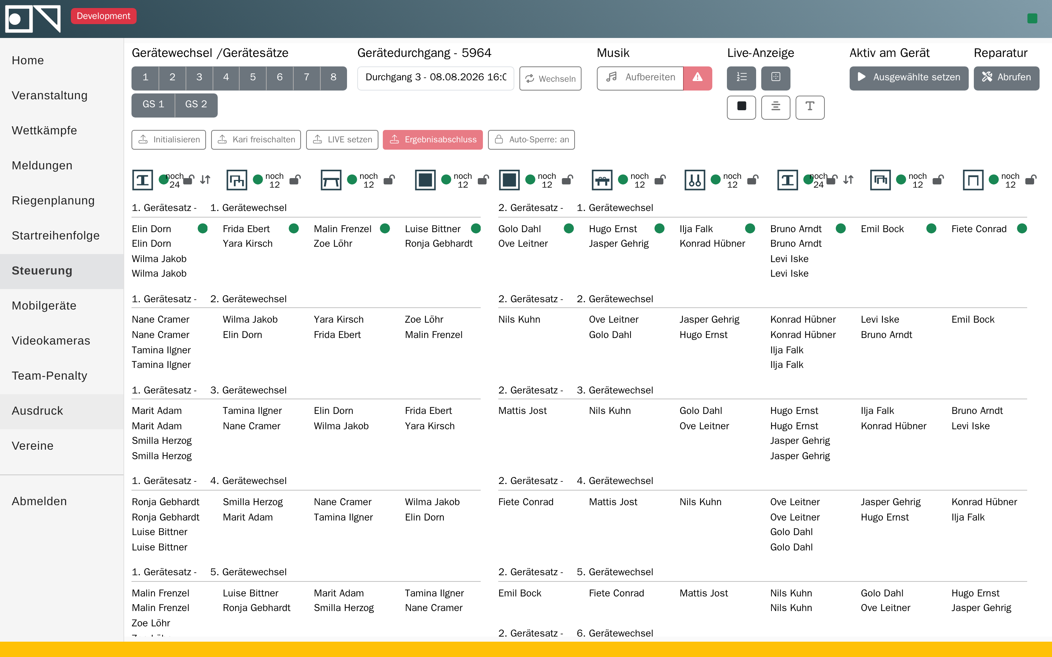Click the Ergebnisabschluss button
Screen dimensions: 1052x657
click(x=432, y=139)
